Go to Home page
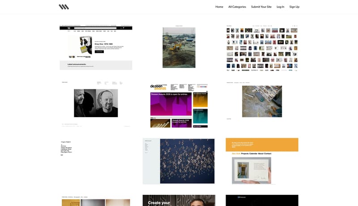 pos(219,7)
